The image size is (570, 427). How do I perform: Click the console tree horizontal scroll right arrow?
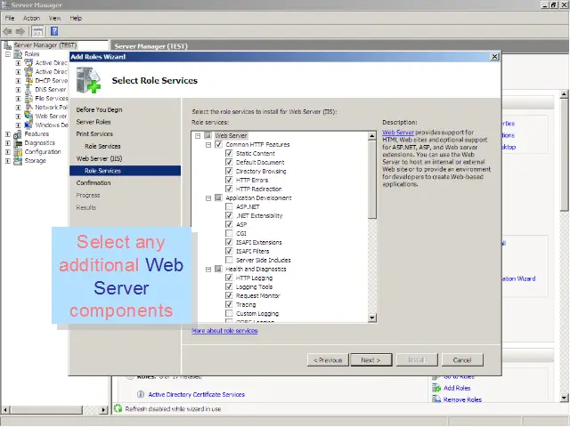(103, 410)
